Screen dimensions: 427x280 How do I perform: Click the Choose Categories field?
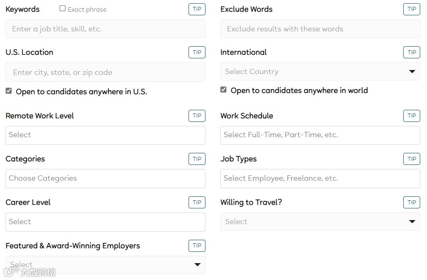point(105,179)
